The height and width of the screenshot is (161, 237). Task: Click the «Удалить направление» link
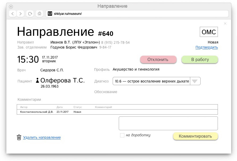42,137
